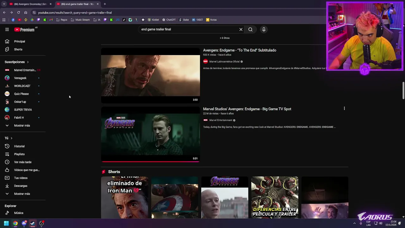Show hidden system tray icons
The image size is (405, 228).
[x=354, y=223]
